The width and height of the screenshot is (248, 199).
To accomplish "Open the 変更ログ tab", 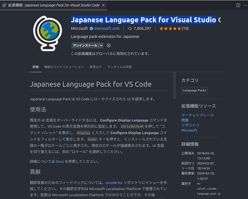I will 95,67.
